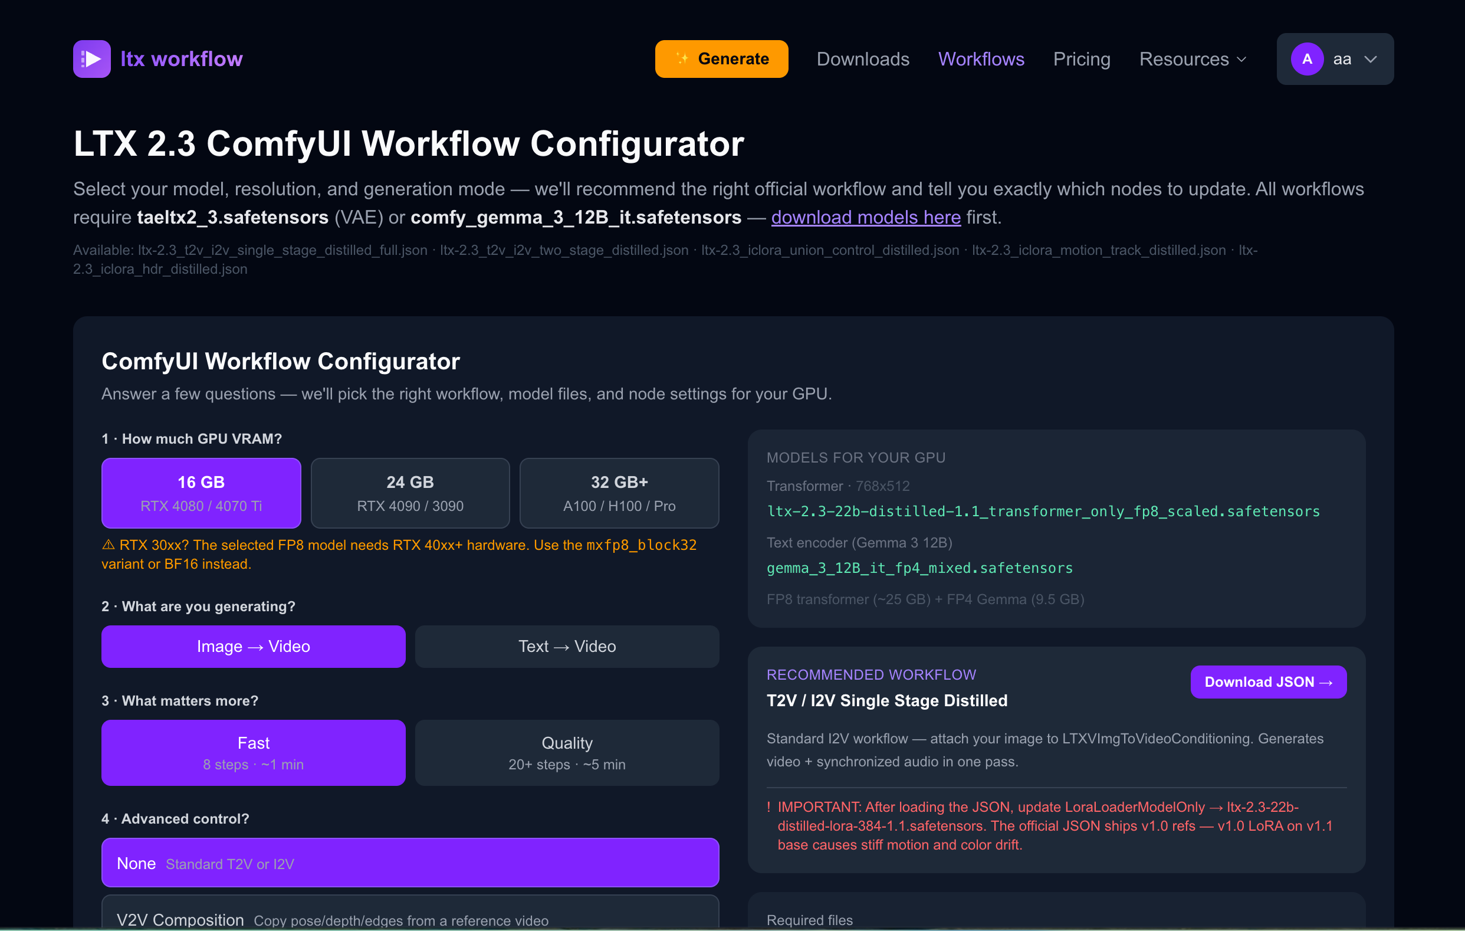
Task: Choose Text → Video generation mode
Action: click(x=567, y=646)
